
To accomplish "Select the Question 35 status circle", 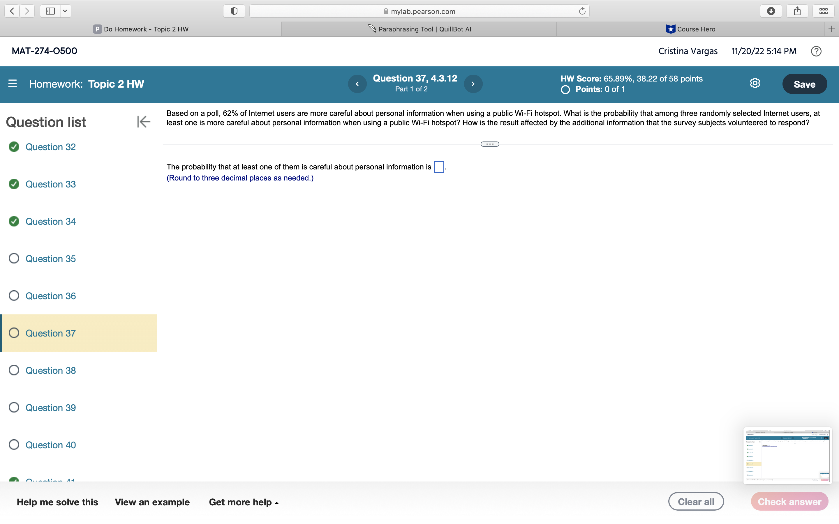I will (14, 259).
